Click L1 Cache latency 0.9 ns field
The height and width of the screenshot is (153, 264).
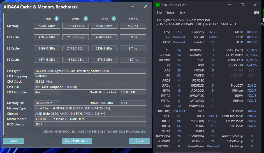click(x=133, y=37)
